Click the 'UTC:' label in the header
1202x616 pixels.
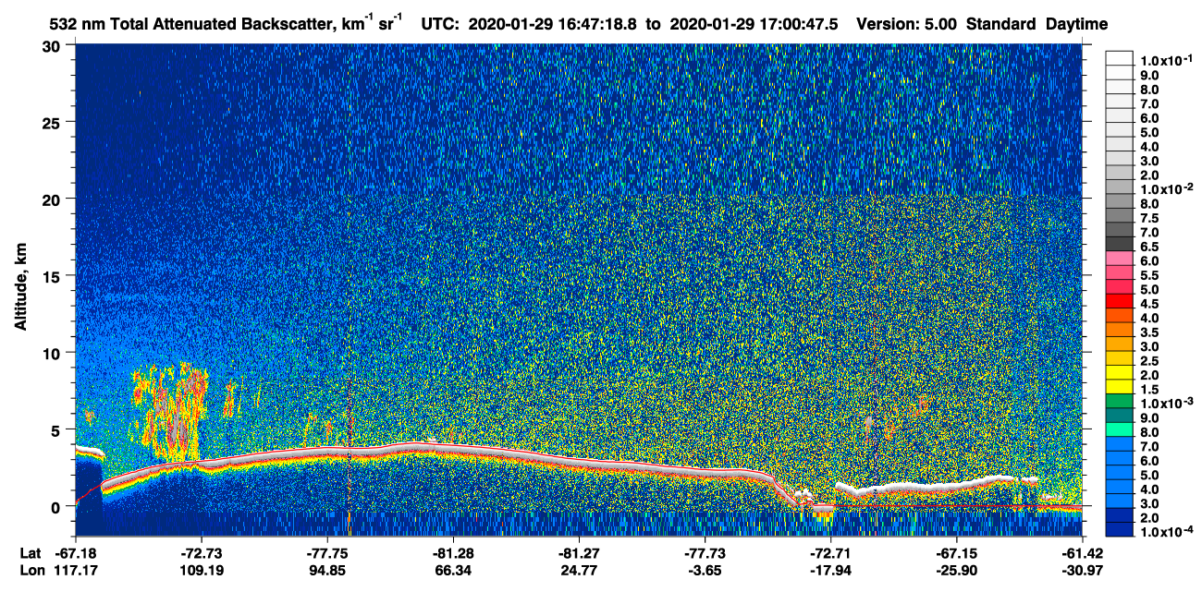tap(441, 25)
